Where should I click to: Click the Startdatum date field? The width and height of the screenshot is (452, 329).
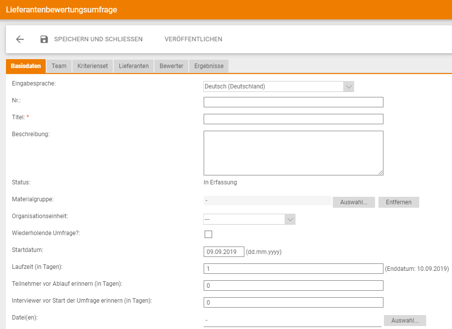pos(224,252)
